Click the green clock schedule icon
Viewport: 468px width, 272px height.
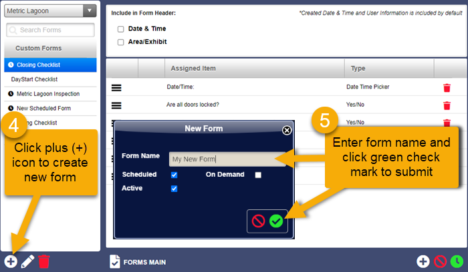click(457, 261)
